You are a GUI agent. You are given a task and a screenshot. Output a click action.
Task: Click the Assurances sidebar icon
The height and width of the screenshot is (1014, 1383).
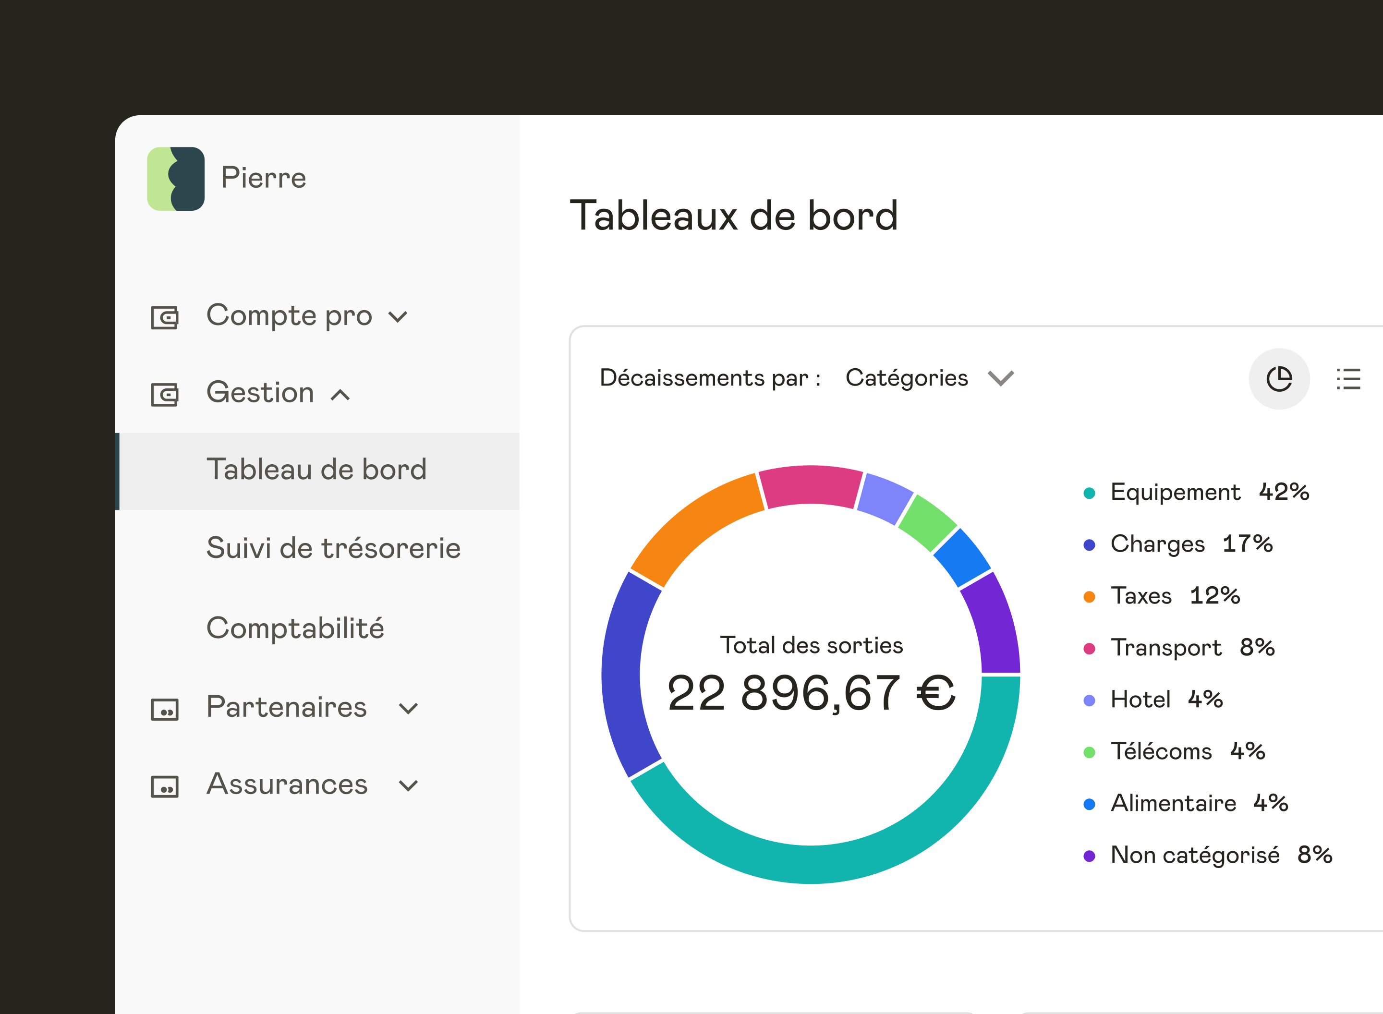pyautogui.click(x=165, y=786)
